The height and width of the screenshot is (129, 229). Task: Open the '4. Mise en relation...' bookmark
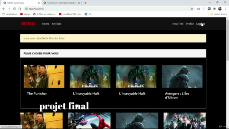[x=44, y=14]
